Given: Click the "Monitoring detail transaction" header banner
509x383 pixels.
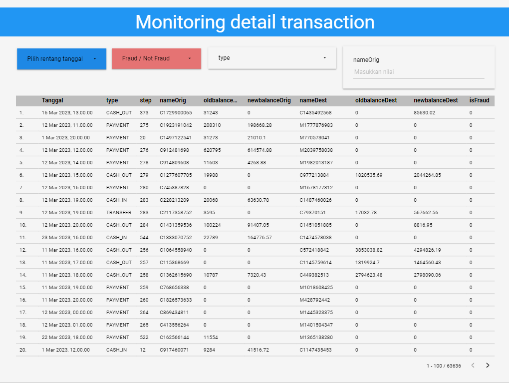Looking at the screenshot, I should [x=254, y=22].
